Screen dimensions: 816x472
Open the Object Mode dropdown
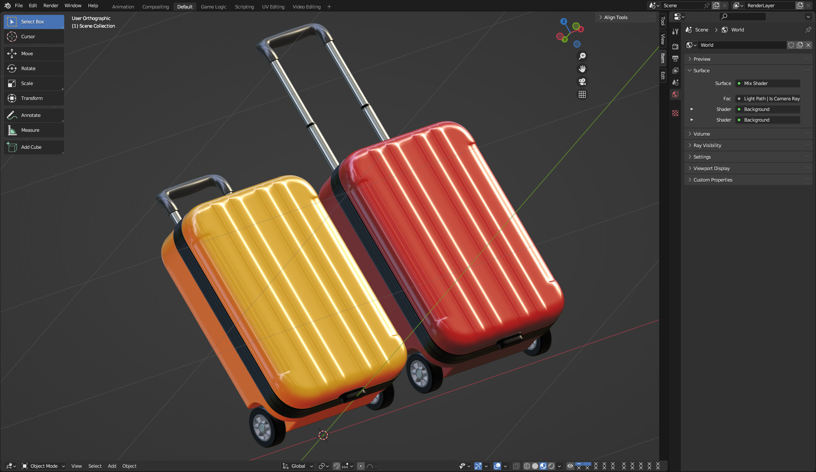tap(43, 466)
